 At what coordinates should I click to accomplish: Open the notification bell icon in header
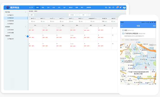click(121, 7)
